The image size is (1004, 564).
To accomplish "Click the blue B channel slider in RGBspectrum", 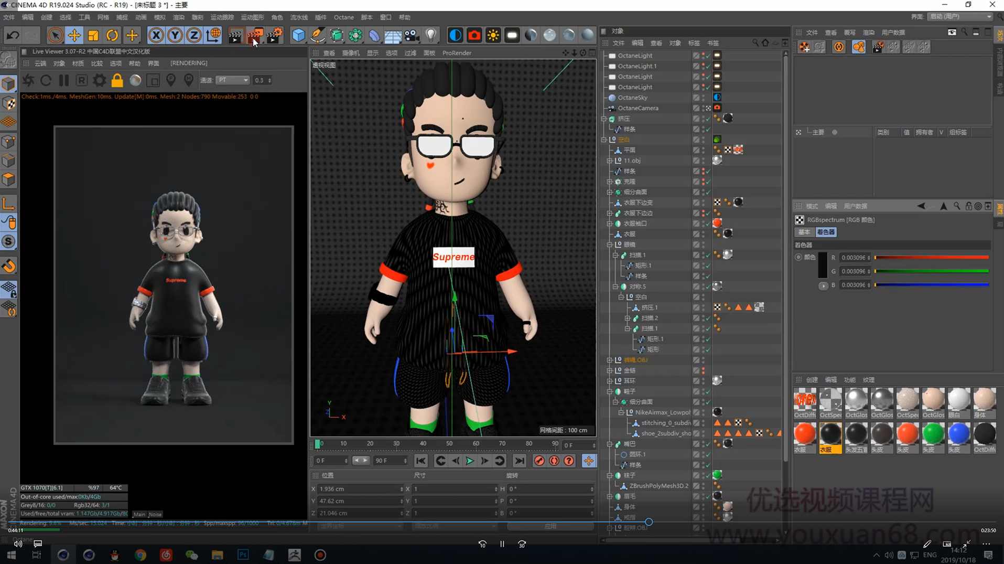I will 932,285.
